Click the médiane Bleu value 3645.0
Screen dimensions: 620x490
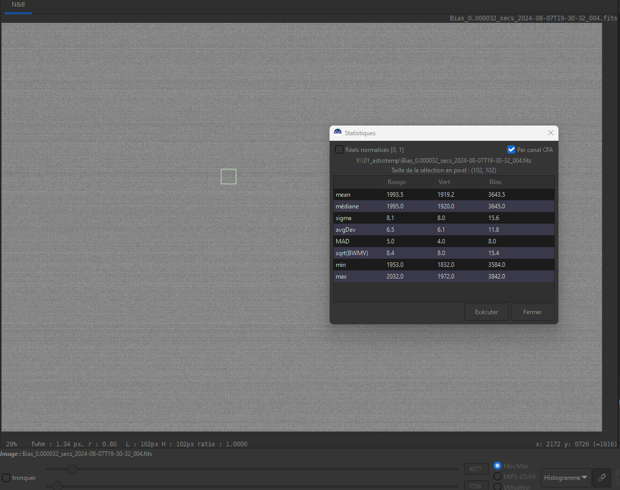496,206
